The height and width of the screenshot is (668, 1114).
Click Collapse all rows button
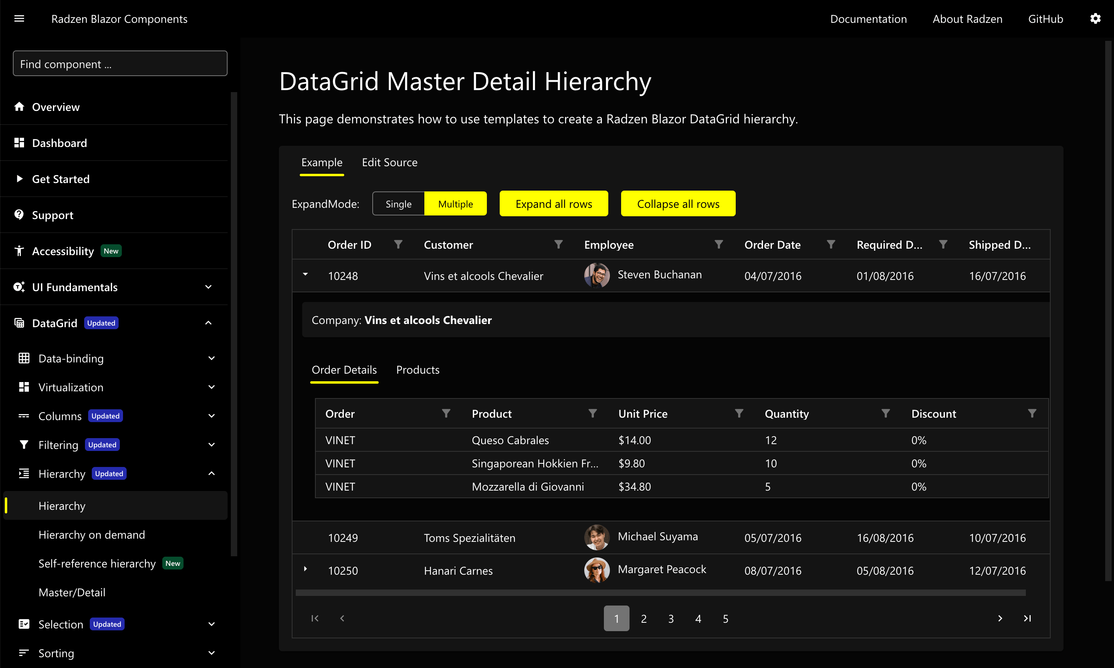point(678,203)
